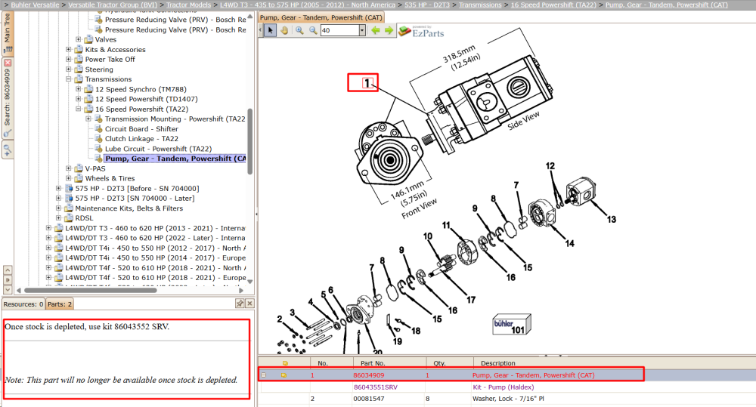
Task: Close the Search 86034909 sidebar tab
Action: click(8, 63)
